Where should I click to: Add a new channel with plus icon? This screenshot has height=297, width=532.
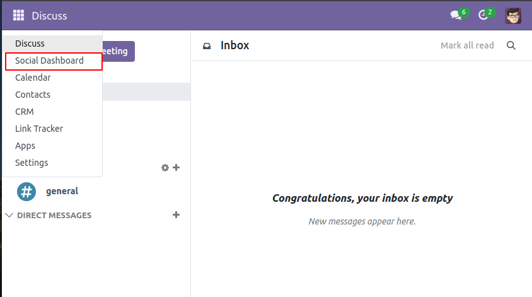point(176,167)
